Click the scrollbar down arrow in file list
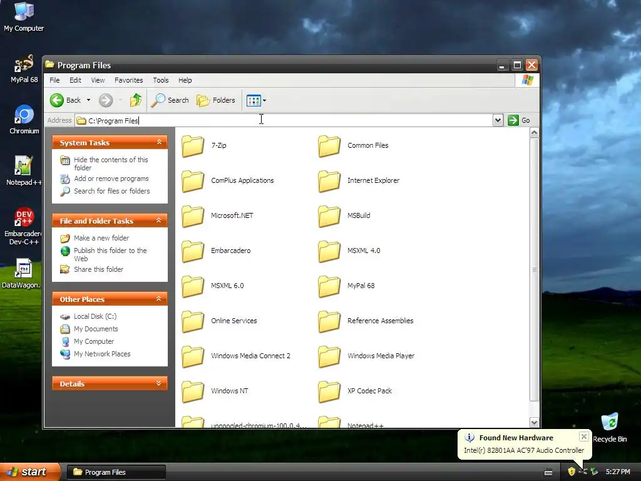 click(535, 422)
